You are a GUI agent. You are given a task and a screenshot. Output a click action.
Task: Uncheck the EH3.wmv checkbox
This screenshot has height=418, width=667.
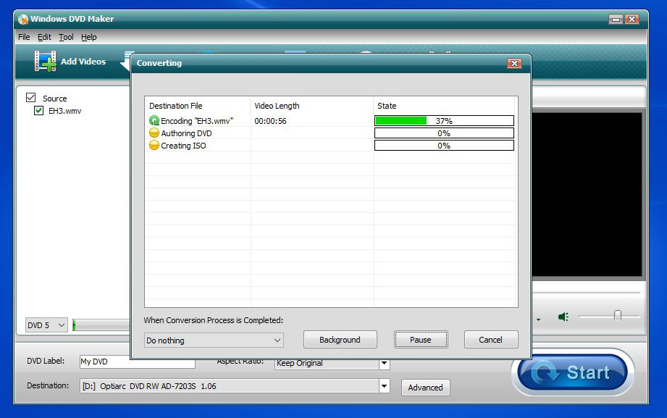click(x=38, y=111)
